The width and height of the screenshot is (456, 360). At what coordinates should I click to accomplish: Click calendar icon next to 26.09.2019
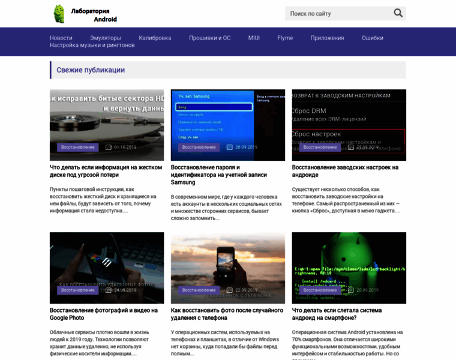pyautogui.click(x=229, y=147)
